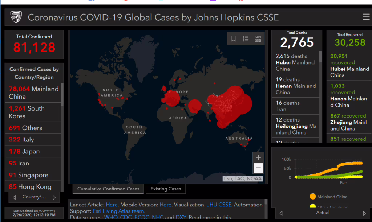Screen dimensions: 372x222
Task: Go to previous country list view arrow
Action: [14, 197]
